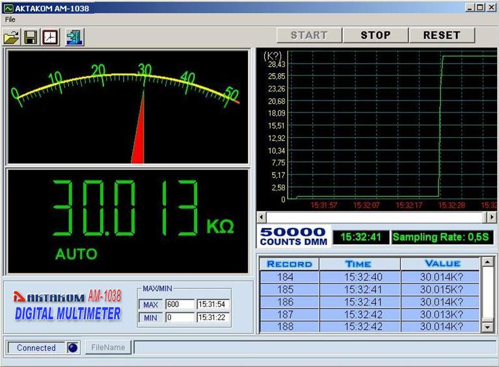Click the MAX time field 15:31:54
Image resolution: width=499 pixels, height=367 pixels.
(213, 305)
